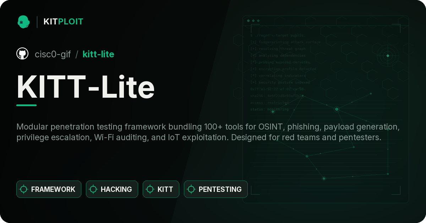Click the radar target icon in terminal illustration
The image size is (426, 223).
pyautogui.click(x=388, y=56)
